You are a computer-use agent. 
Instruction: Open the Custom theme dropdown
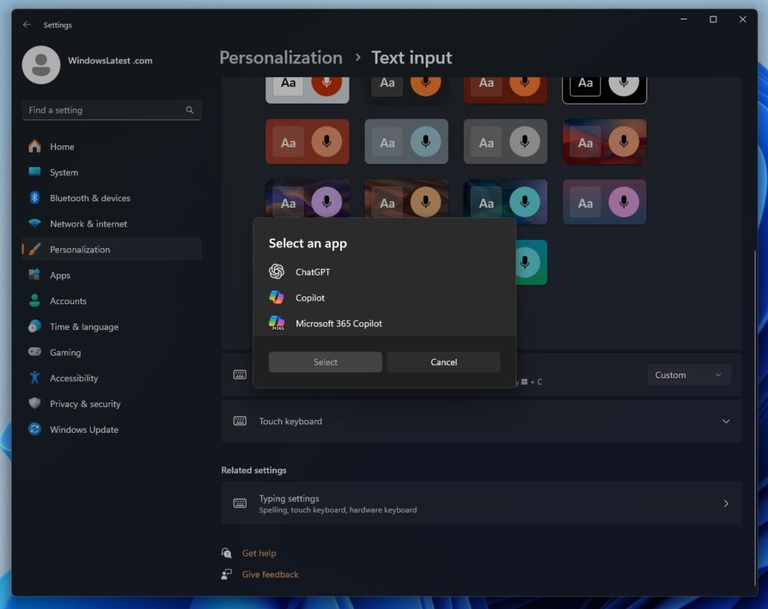[x=689, y=375]
